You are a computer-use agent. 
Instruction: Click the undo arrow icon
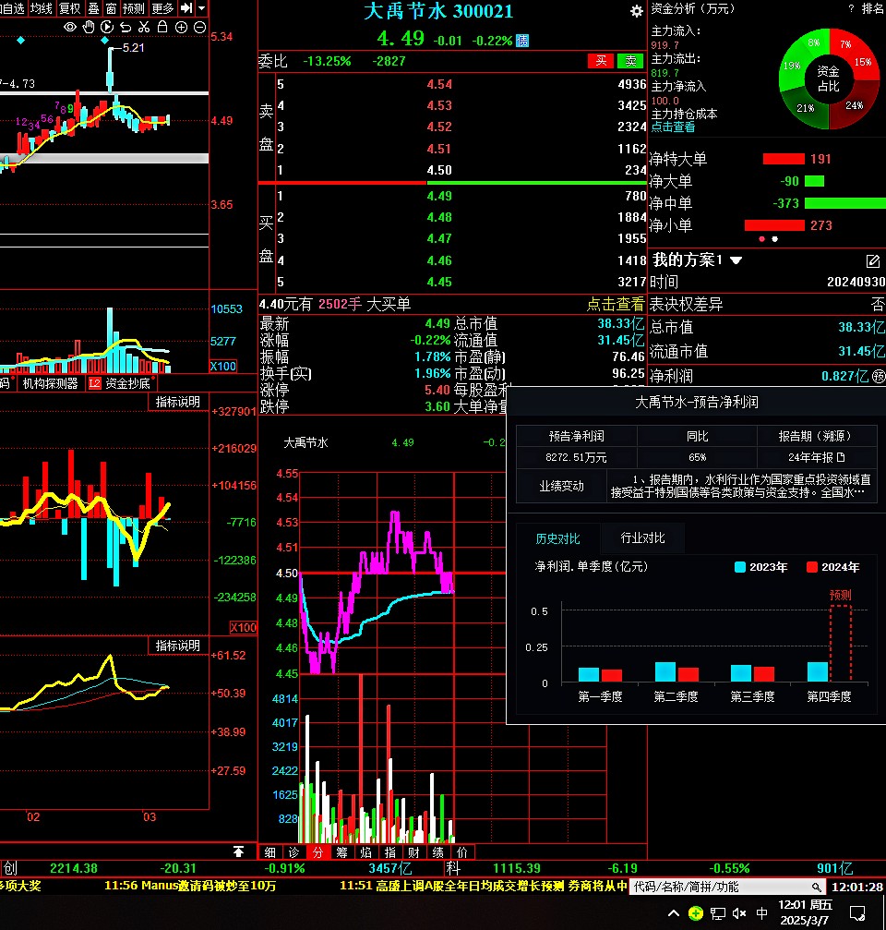[125, 28]
